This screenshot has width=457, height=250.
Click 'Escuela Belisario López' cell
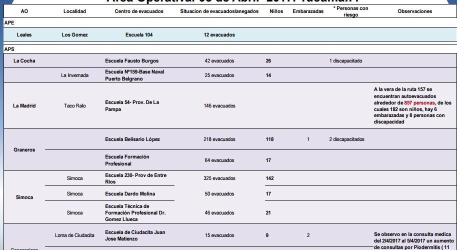pos(132,139)
